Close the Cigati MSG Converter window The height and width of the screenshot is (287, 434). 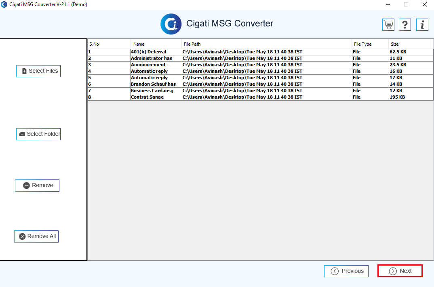click(x=424, y=4)
